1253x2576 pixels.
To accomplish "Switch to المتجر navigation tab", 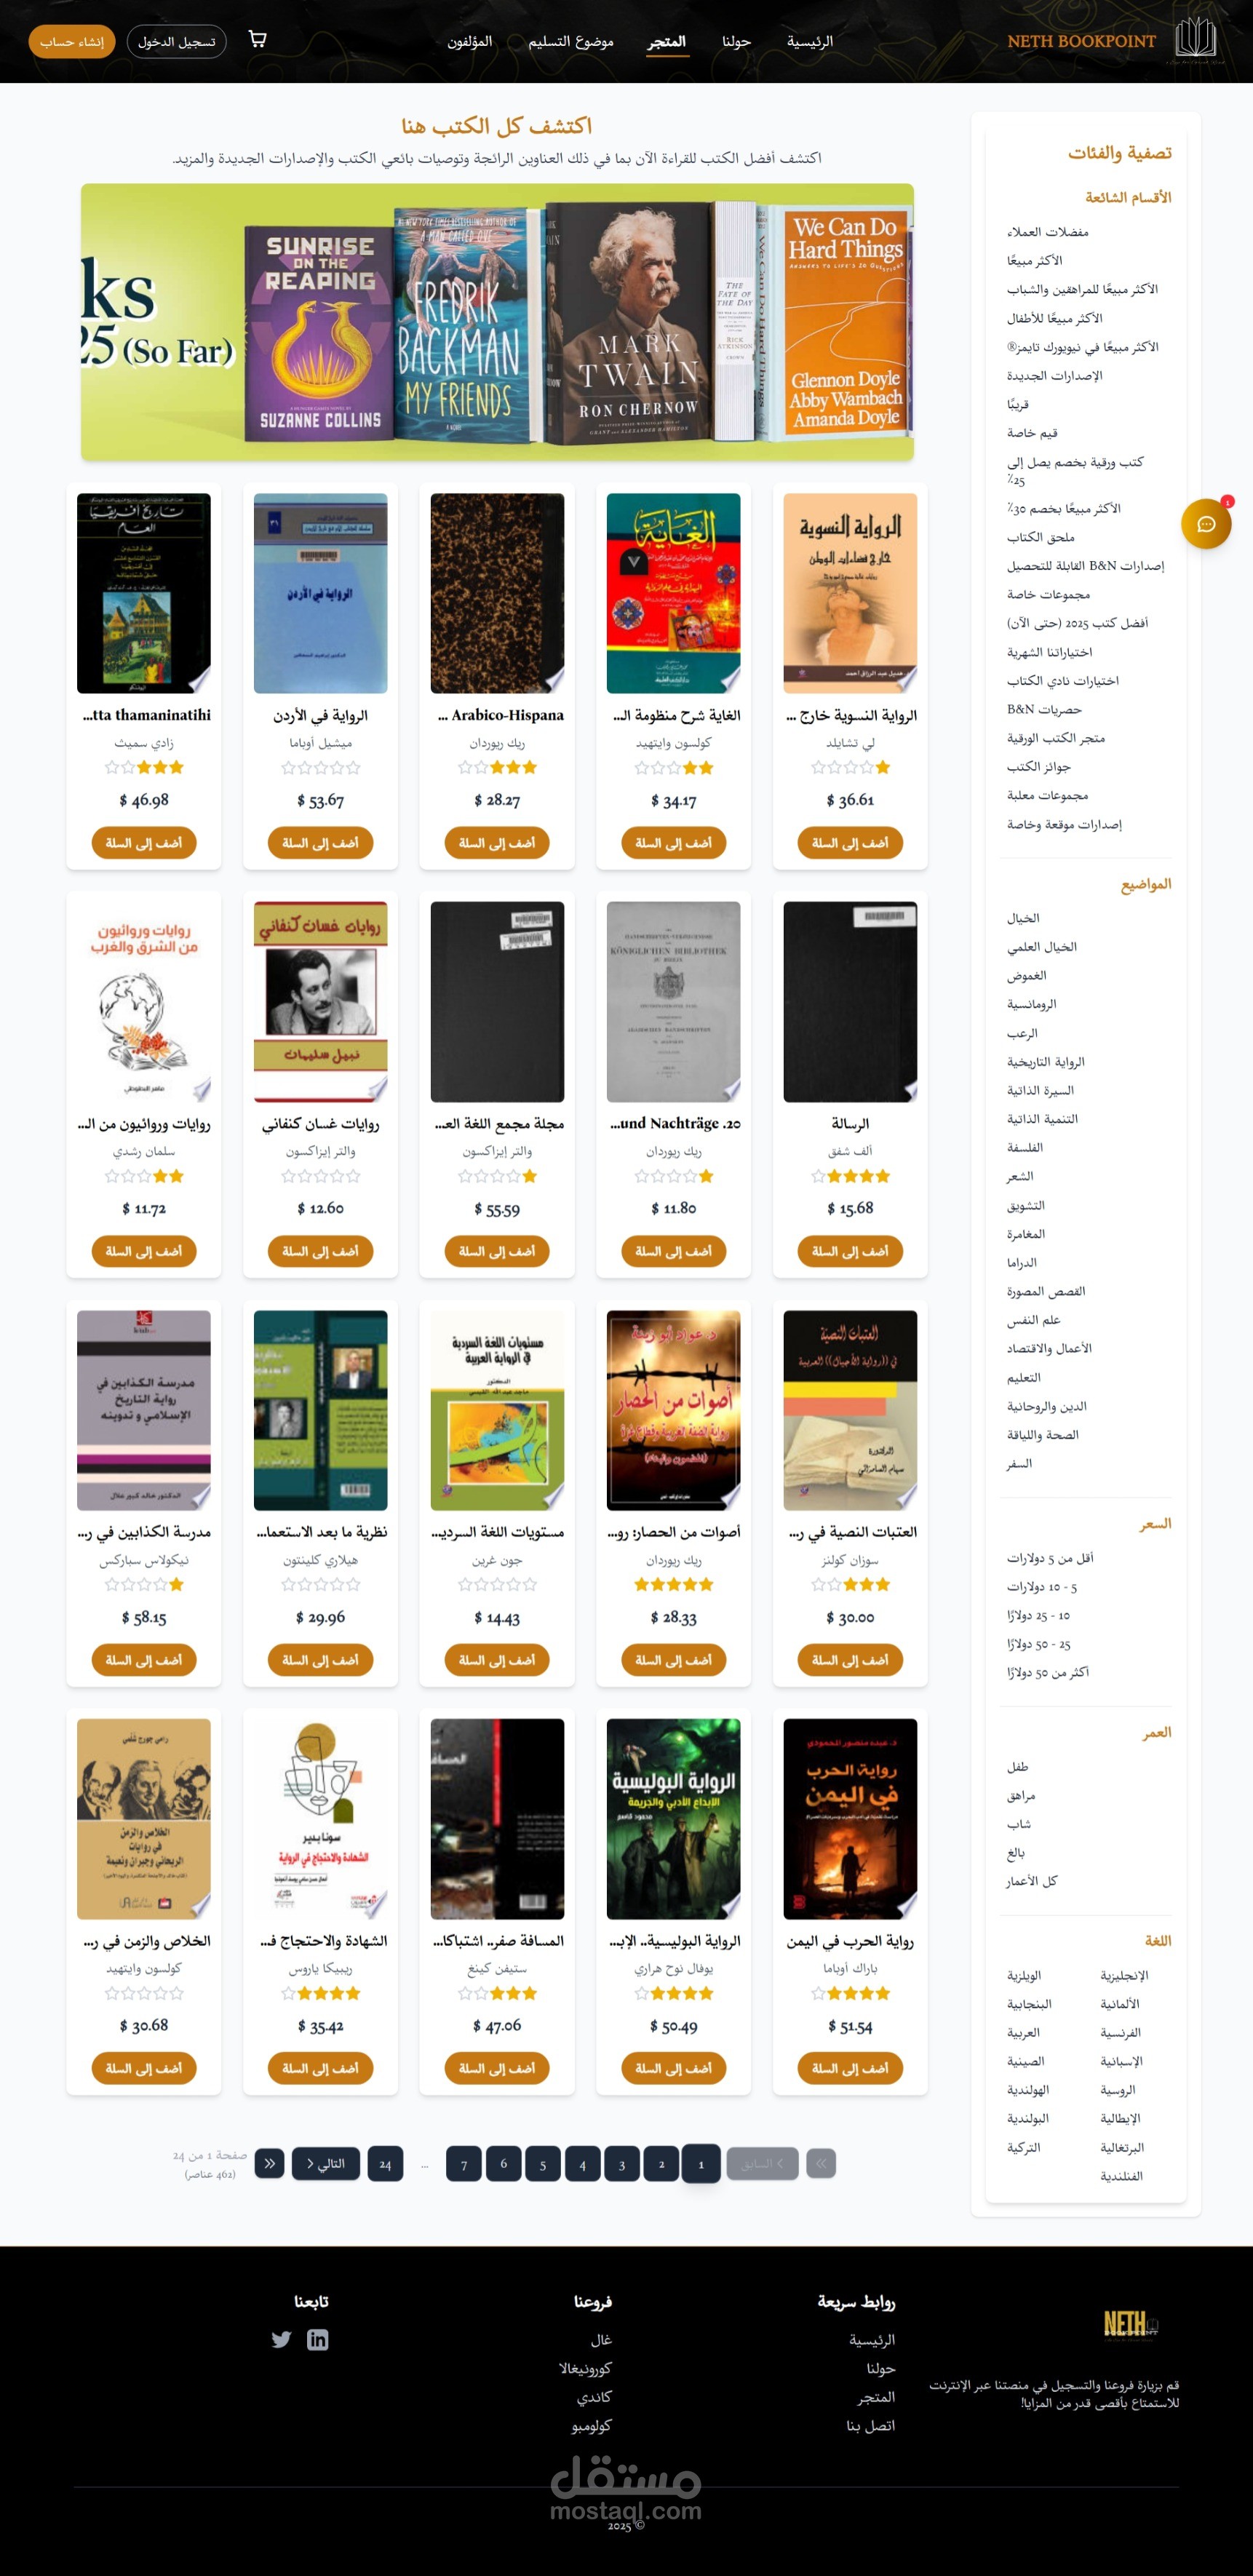I will pos(666,41).
